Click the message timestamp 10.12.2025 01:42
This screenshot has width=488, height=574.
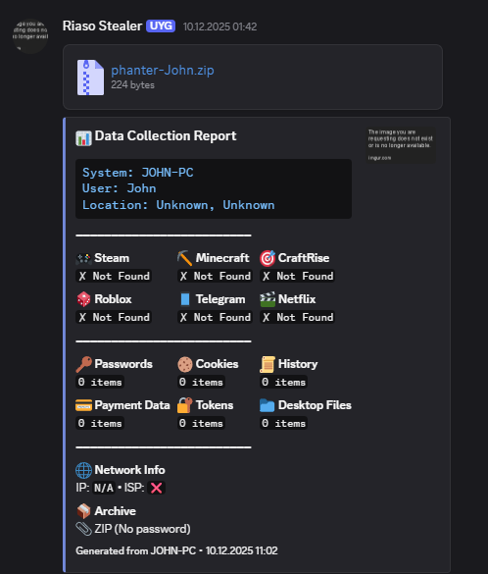tap(220, 26)
